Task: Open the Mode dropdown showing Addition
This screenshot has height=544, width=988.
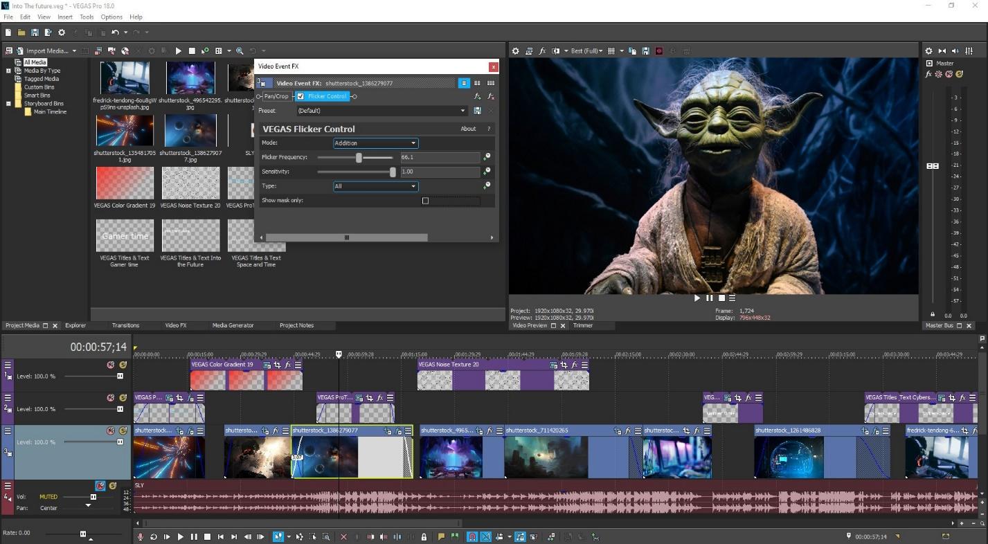Action: click(375, 143)
